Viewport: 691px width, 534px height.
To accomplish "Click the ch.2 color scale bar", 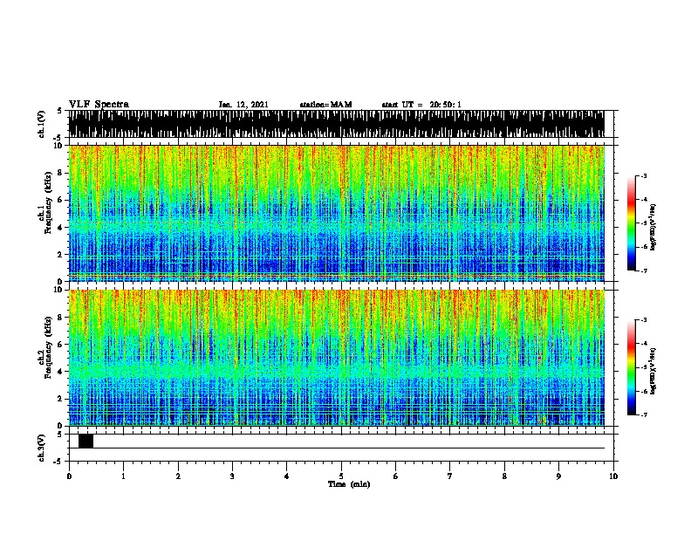I will (x=632, y=367).
